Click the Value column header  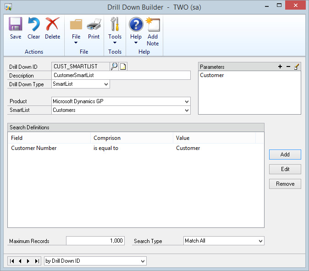point(215,138)
